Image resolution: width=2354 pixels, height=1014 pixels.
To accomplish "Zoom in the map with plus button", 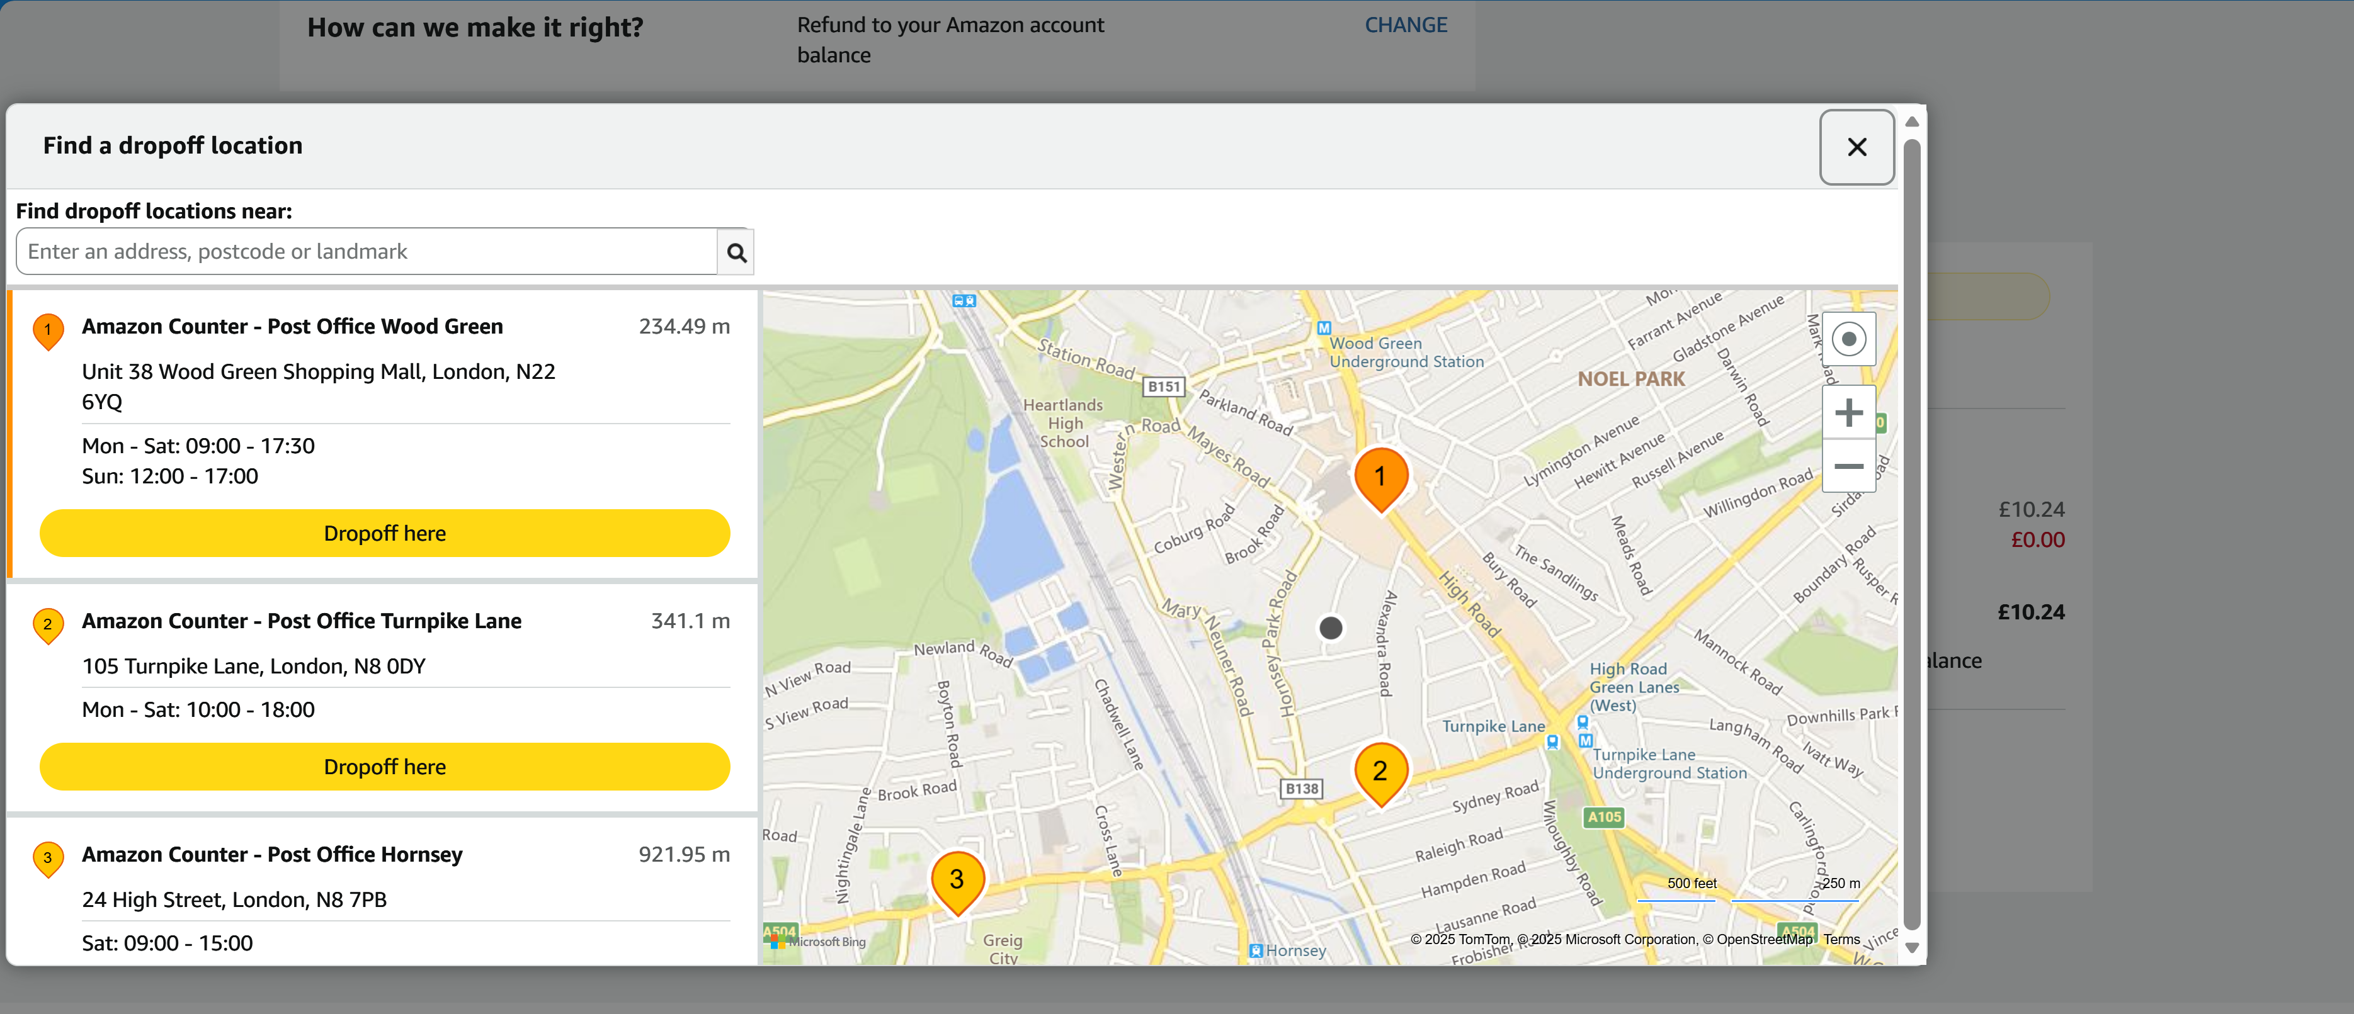I will (x=1848, y=413).
